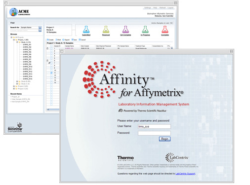Click the Password input field
The height and width of the screenshot is (185, 250).
(154, 133)
